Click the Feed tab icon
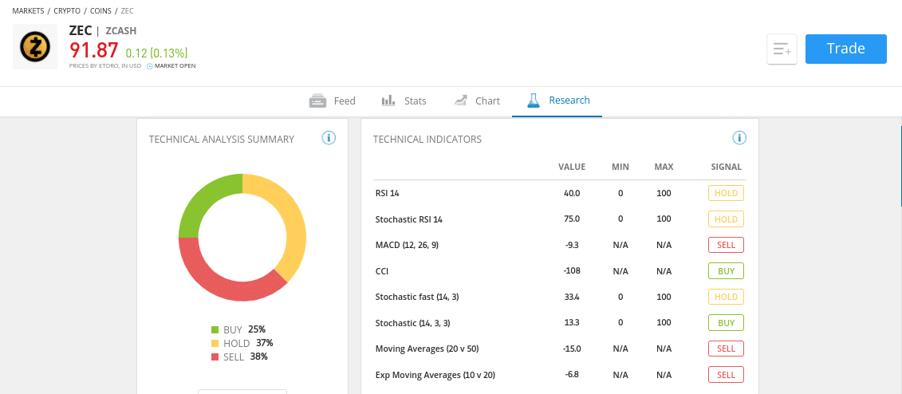902x394 pixels. (x=317, y=100)
